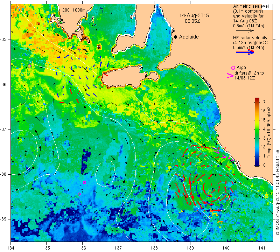Click the '200 1000m' contour label
This screenshot has height=252, width=280.
tap(74, 10)
